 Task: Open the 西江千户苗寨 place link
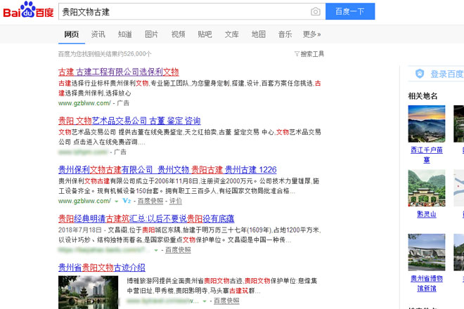coord(427,155)
